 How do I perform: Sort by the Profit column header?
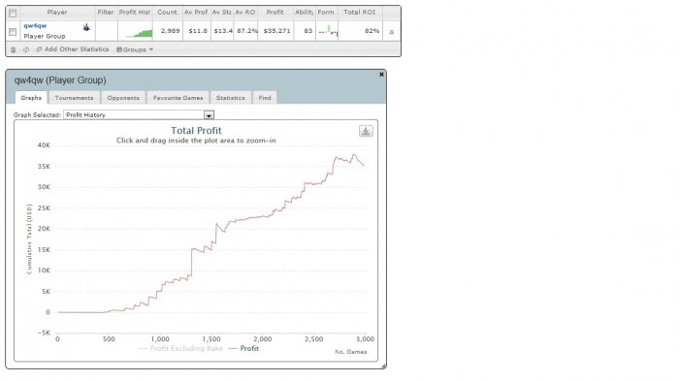coord(275,12)
